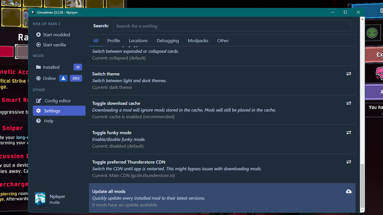Click the Settings gear icon
The height and width of the screenshot is (215, 383).
pyautogui.click(x=38, y=111)
